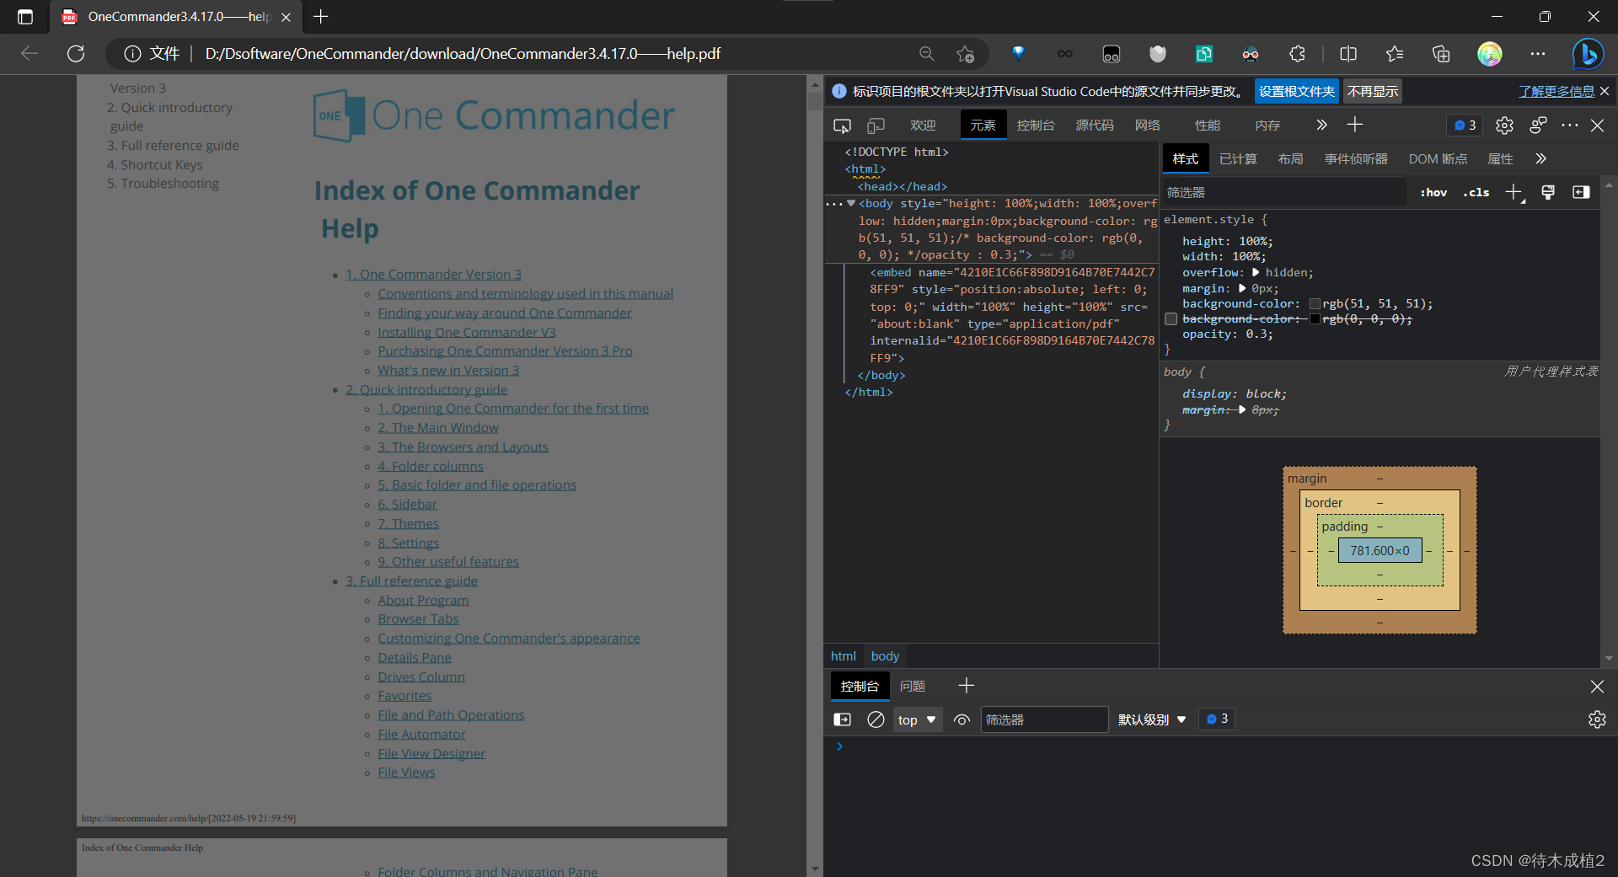The height and width of the screenshot is (877, 1618).
Task: Open console settings gear
Action: [x=1597, y=719]
